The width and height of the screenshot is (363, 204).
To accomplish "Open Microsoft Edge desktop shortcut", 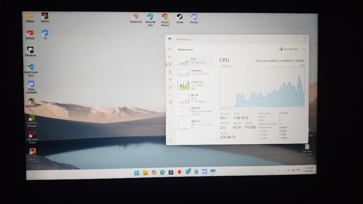I will (150, 20).
